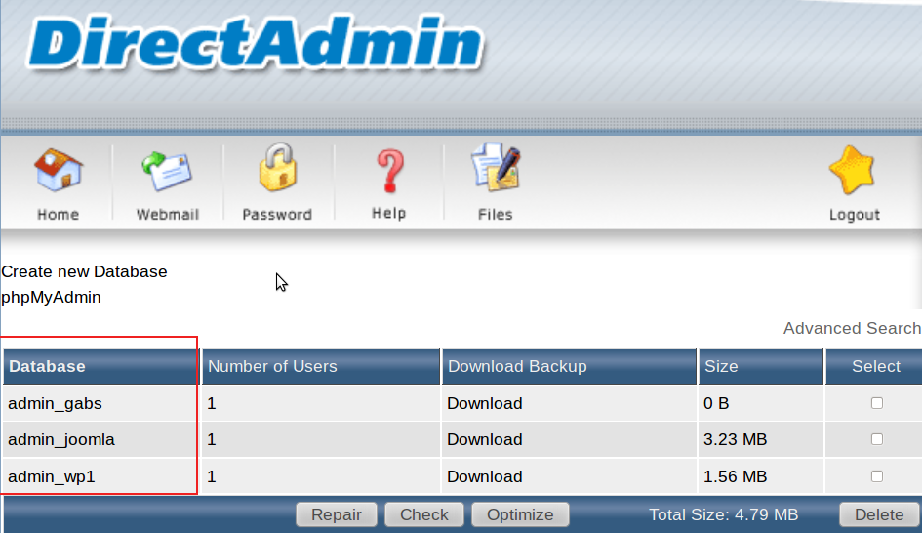The image size is (922, 533).
Task: Open the Password padlock icon
Action: click(x=277, y=167)
